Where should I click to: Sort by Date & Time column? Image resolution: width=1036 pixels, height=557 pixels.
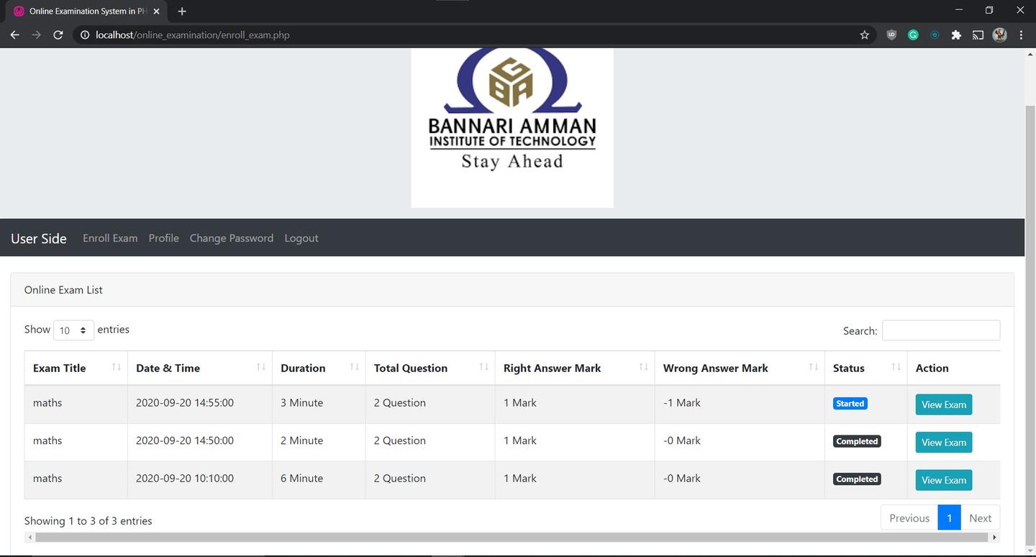tap(199, 368)
